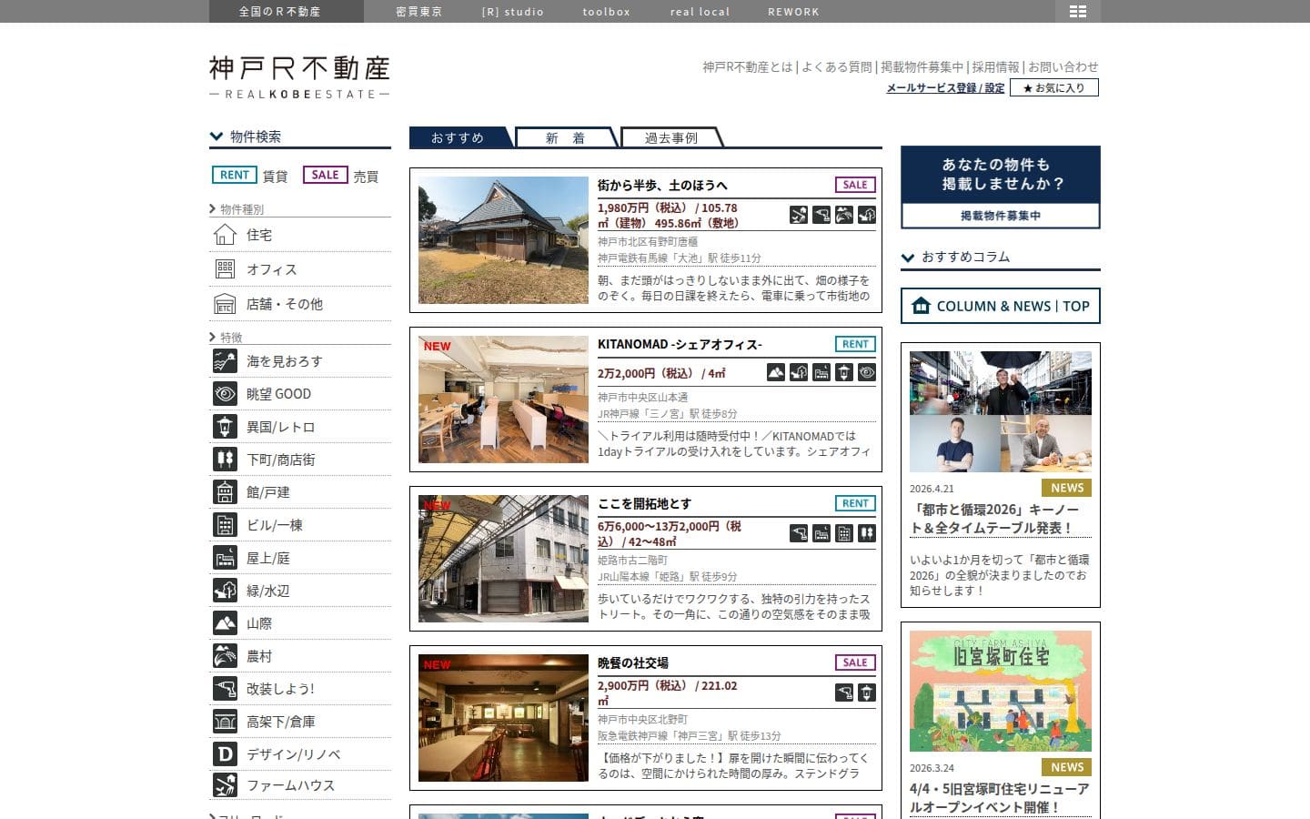Open COLUMN & NEWS | TOP button
Screen dimensions: 1310x819
1001,306
